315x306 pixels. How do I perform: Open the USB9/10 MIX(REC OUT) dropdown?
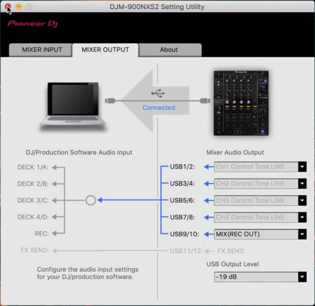pos(260,234)
